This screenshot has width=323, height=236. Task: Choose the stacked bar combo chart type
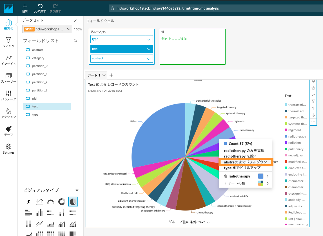[x=73, y=224]
